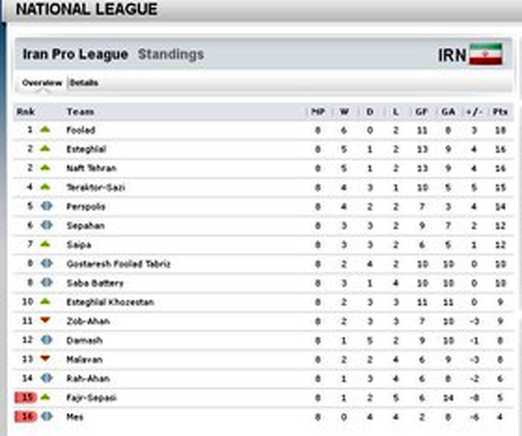Screen dimensions: 522x436
Task: Click the blue unchanged icon next to Mes
Action: pyautogui.click(x=47, y=416)
